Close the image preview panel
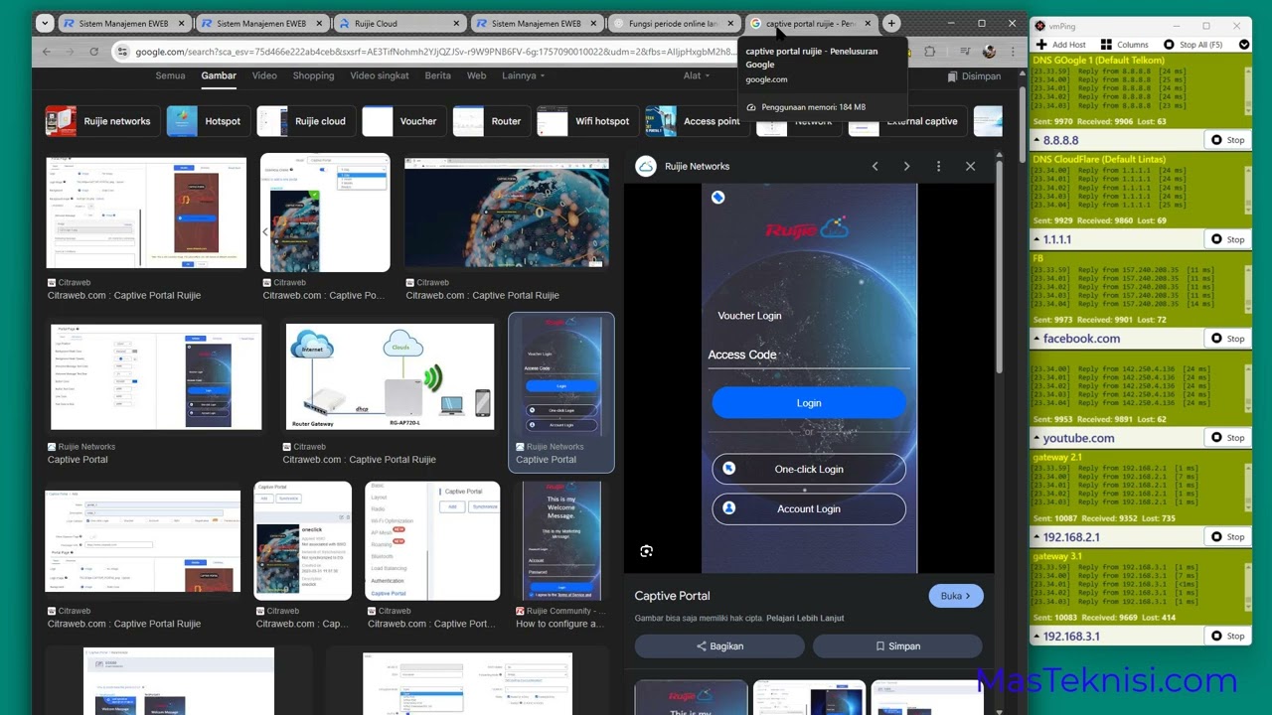The image size is (1272, 715). pos(970,166)
